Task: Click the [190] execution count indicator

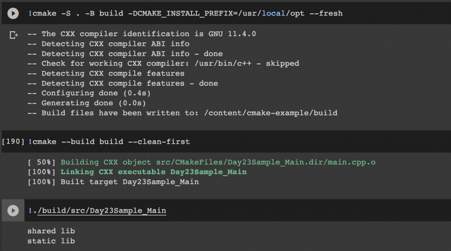Action: coord(13,142)
